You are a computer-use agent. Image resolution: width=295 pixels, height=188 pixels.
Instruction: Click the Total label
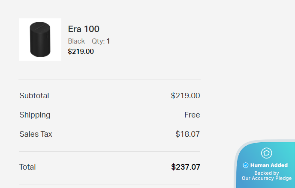click(27, 167)
